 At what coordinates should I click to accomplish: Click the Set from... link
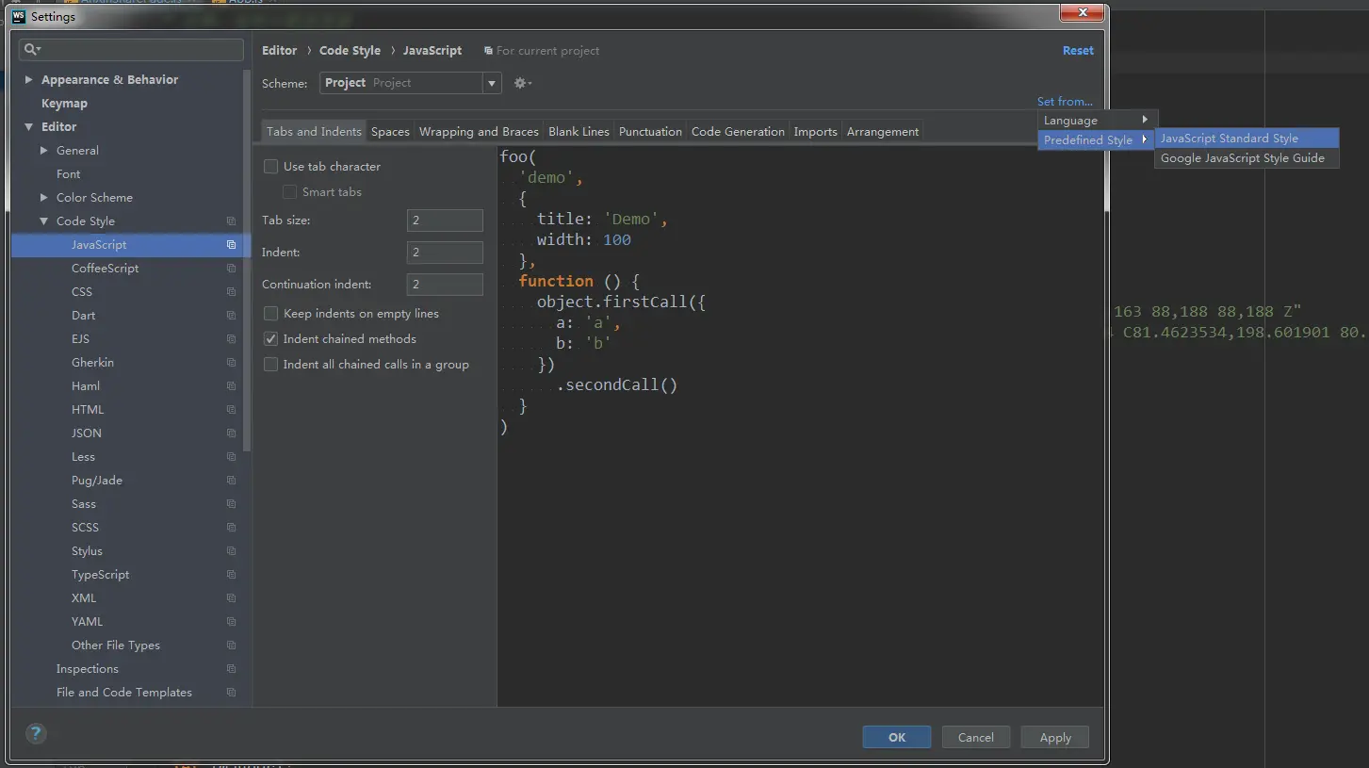pyautogui.click(x=1065, y=102)
